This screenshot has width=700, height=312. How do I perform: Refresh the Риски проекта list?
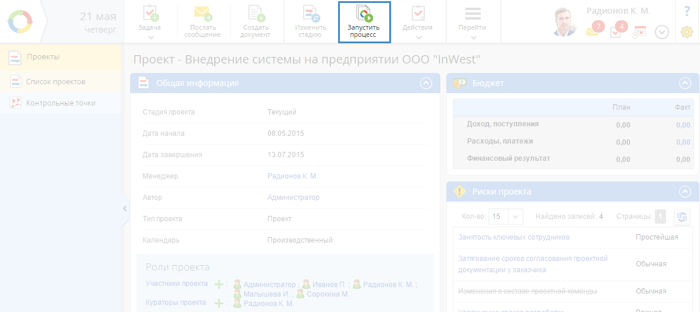pos(682,217)
